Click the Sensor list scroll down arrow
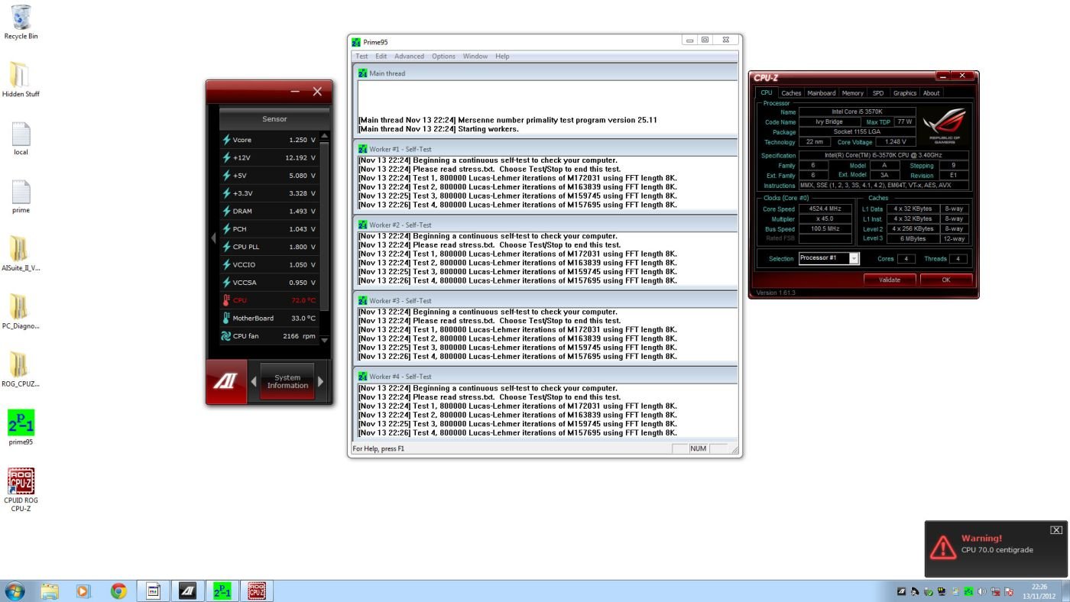 click(325, 340)
